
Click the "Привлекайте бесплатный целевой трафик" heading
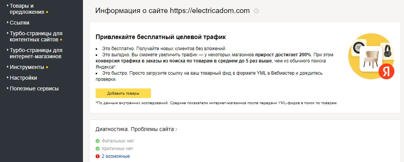(161, 37)
